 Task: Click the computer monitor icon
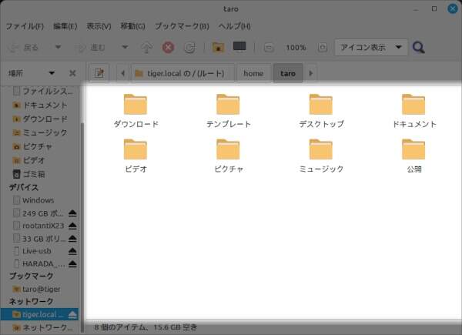(239, 47)
